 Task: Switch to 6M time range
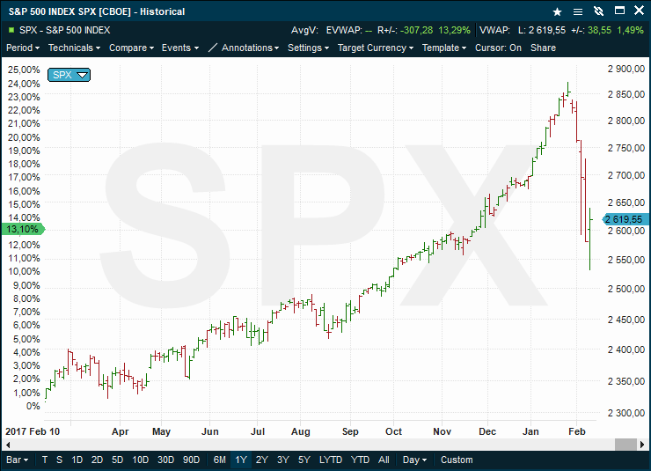[x=219, y=460]
